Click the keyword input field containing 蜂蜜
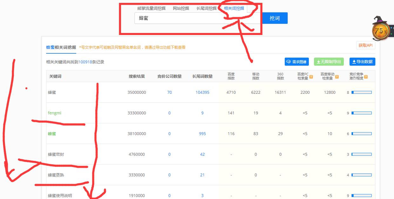Image resolution: width=394 pixels, height=199 pixels. (x=191, y=18)
